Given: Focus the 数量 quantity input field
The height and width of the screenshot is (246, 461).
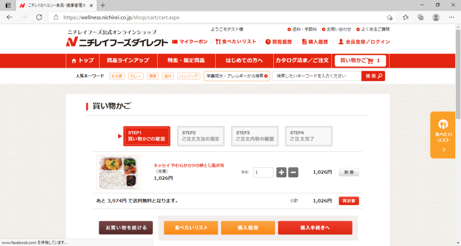Looking at the screenshot, I should [x=263, y=172].
